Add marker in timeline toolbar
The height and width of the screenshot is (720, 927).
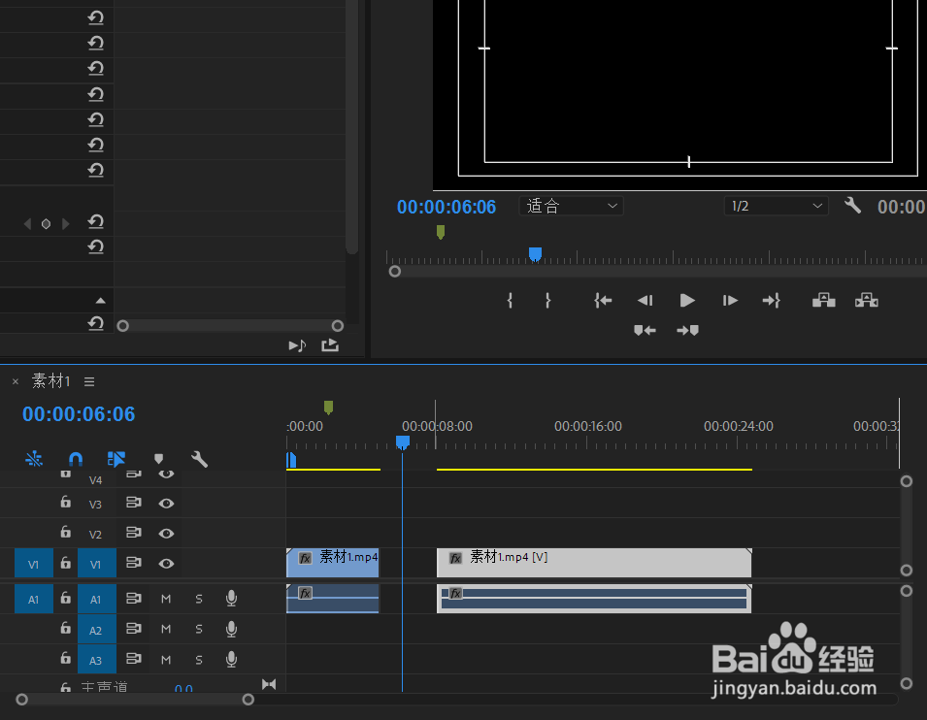[x=158, y=459]
